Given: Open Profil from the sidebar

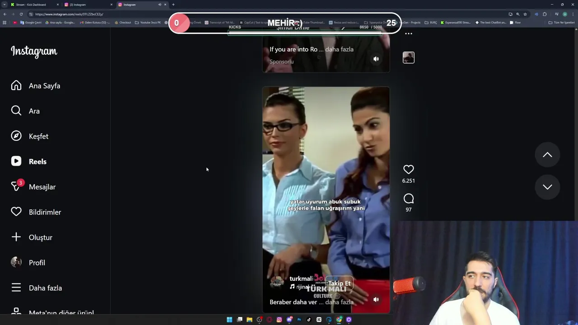Looking at the screenshot, I should coord(28,263).
